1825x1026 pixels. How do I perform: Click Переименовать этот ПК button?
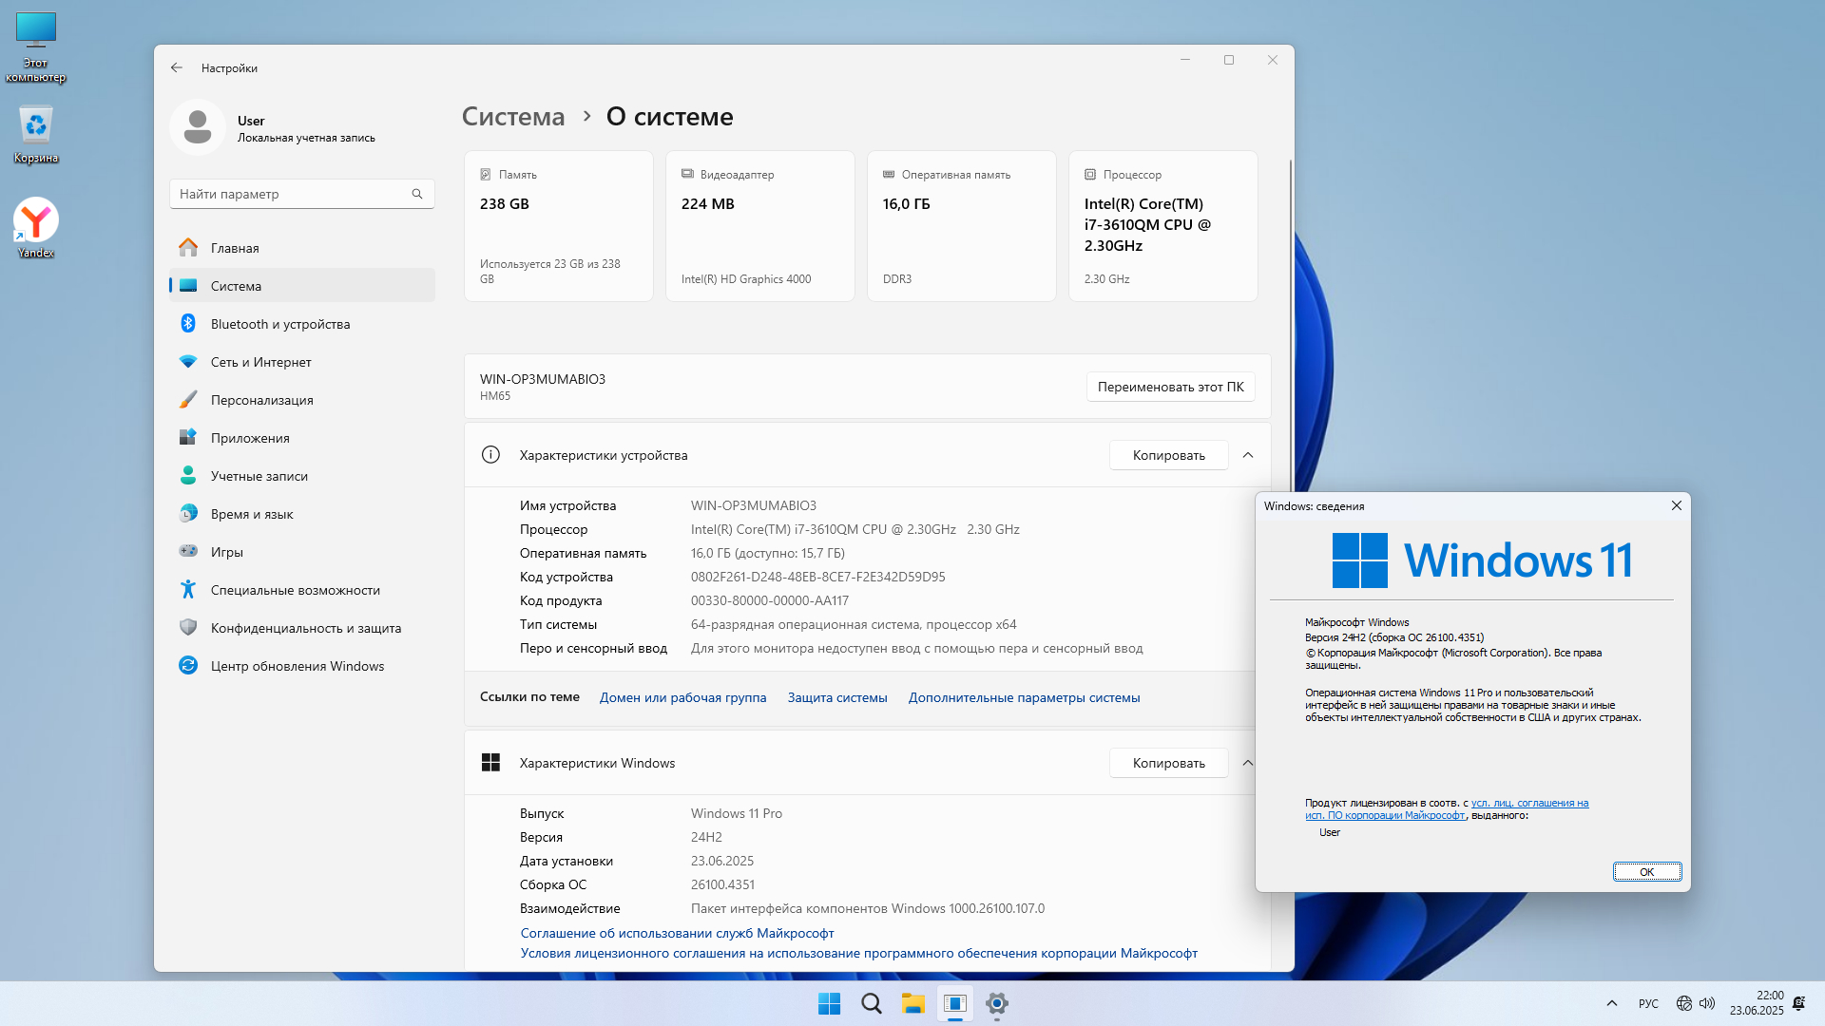coord(1170,387)
